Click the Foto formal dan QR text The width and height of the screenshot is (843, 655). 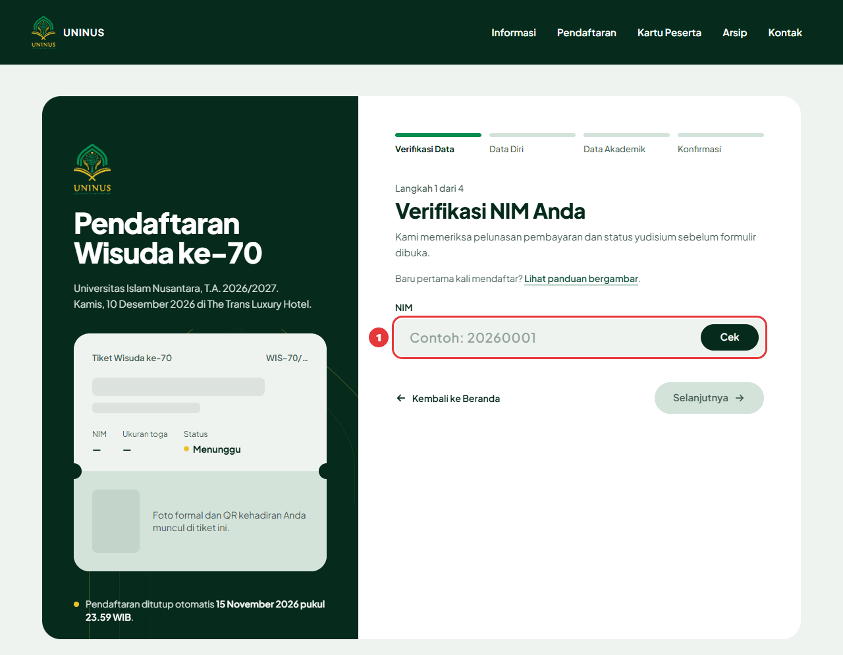tap(229, 521)
